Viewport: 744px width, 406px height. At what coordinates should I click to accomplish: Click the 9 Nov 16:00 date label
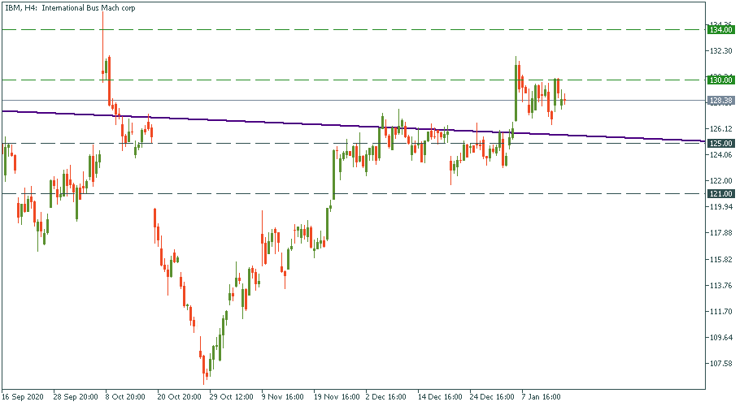pyautogui.click(x=281, y=398)
